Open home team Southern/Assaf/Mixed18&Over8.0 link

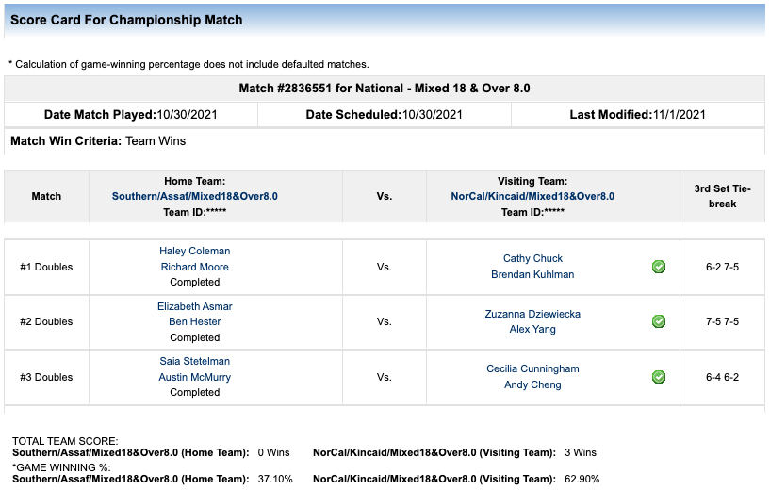(195, 196)
